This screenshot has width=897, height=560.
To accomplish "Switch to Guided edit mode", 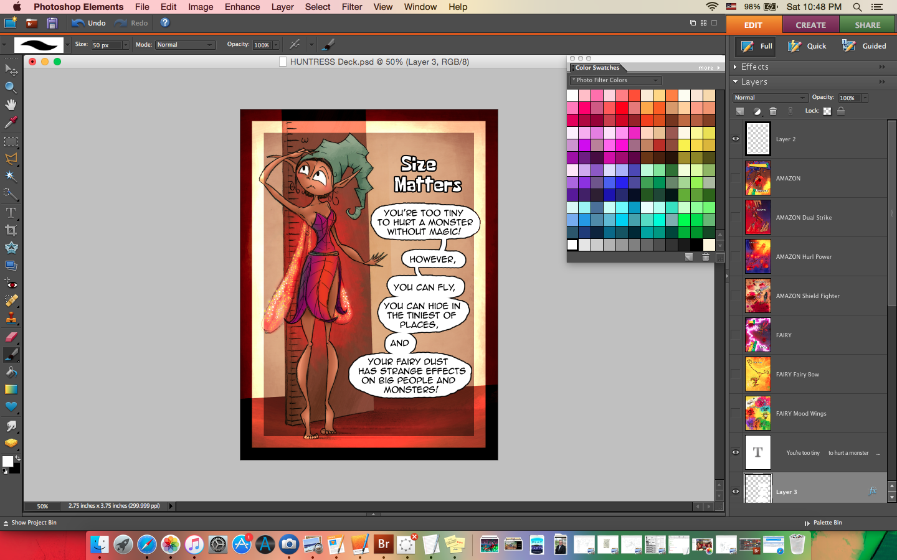I will [865, 46].
